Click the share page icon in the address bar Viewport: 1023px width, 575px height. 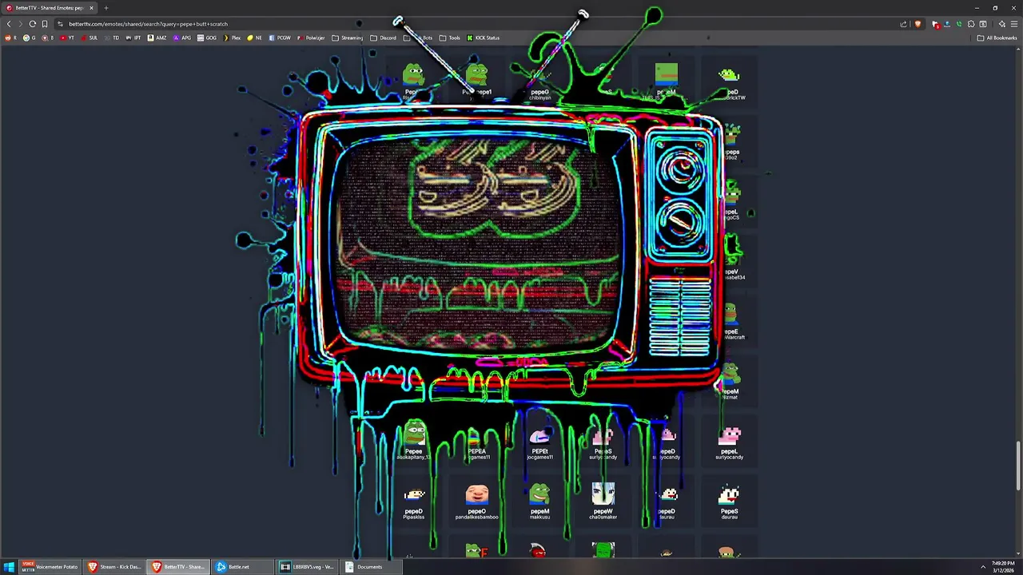point(904,24)
